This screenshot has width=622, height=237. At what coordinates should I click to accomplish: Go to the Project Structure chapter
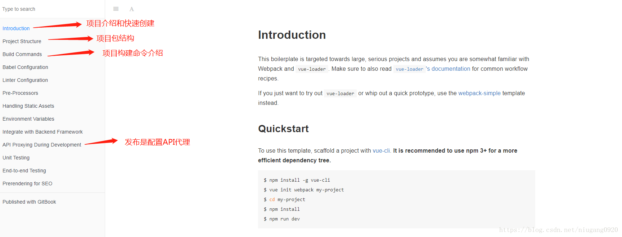coord(22,41)
